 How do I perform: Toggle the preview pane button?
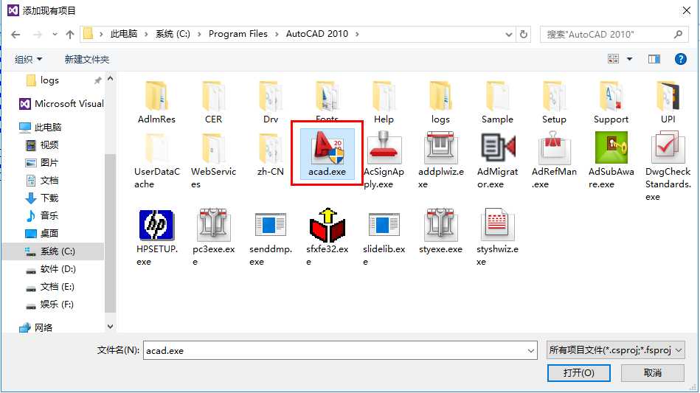(654, 59)
